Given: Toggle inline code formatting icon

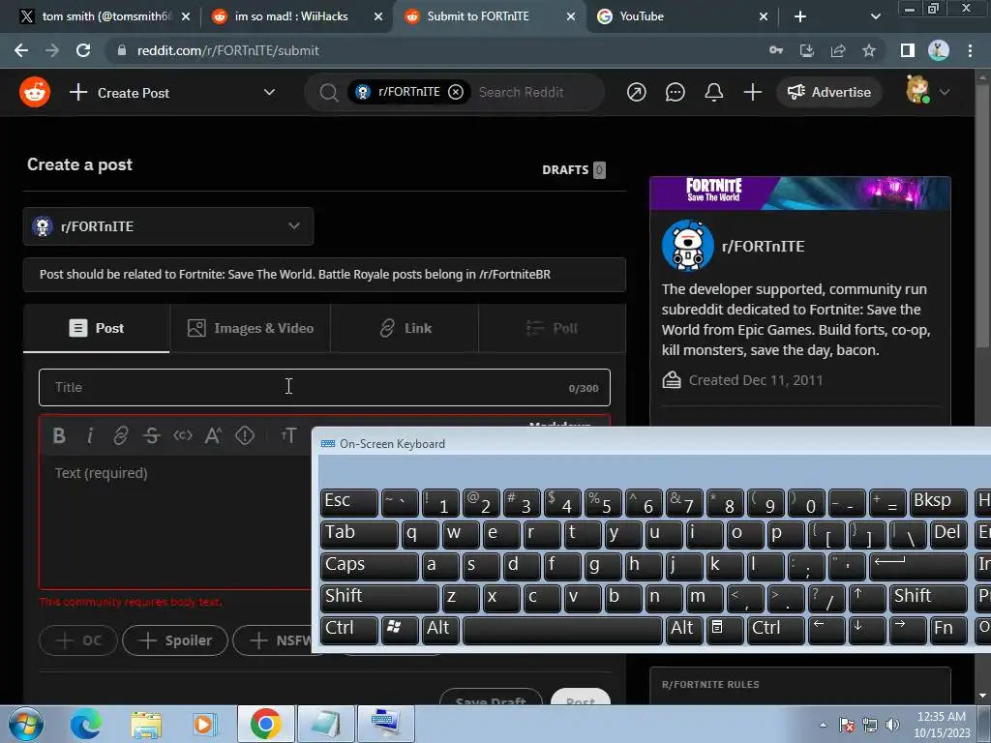Looking at the screenshot, I should point(183,435).
